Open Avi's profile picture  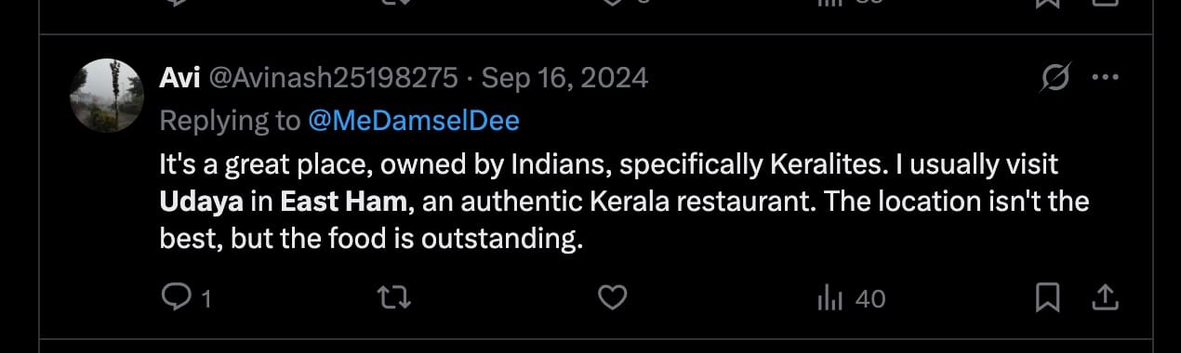(108, 96)
